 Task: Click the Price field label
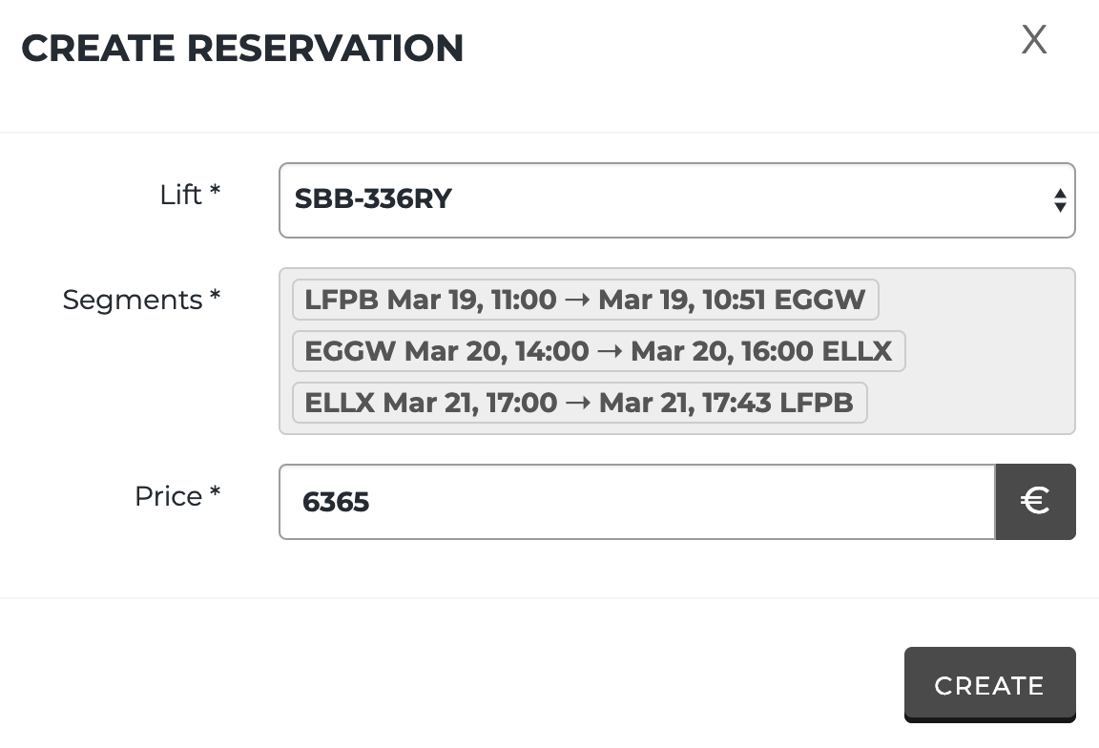tap(168, 496)
